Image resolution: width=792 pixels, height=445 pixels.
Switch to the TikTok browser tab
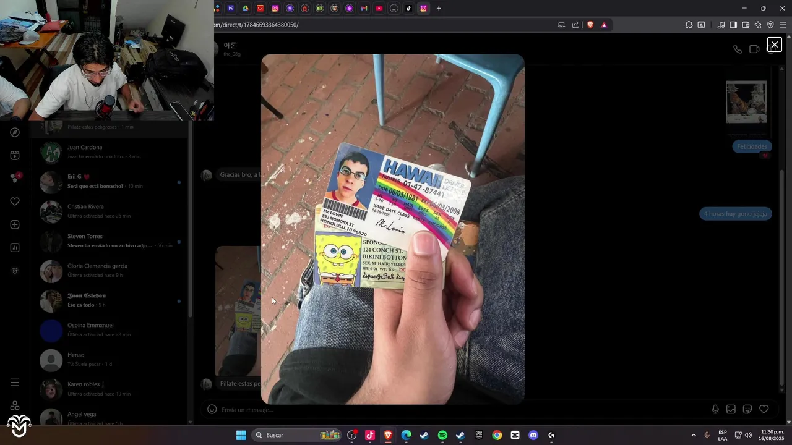tap(408, 8)
